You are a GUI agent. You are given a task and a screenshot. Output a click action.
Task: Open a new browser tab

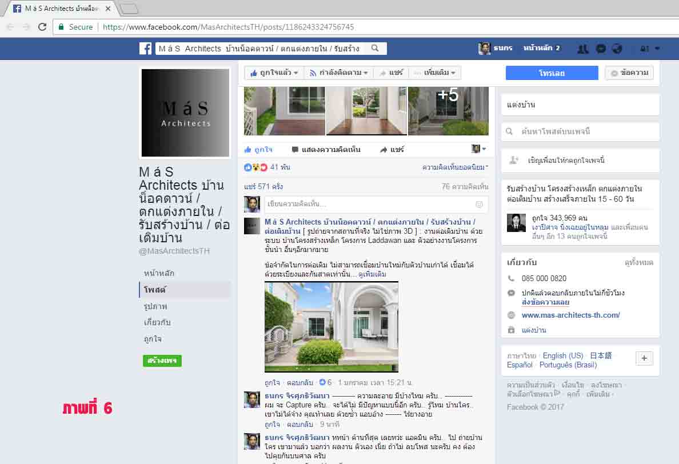129,8
